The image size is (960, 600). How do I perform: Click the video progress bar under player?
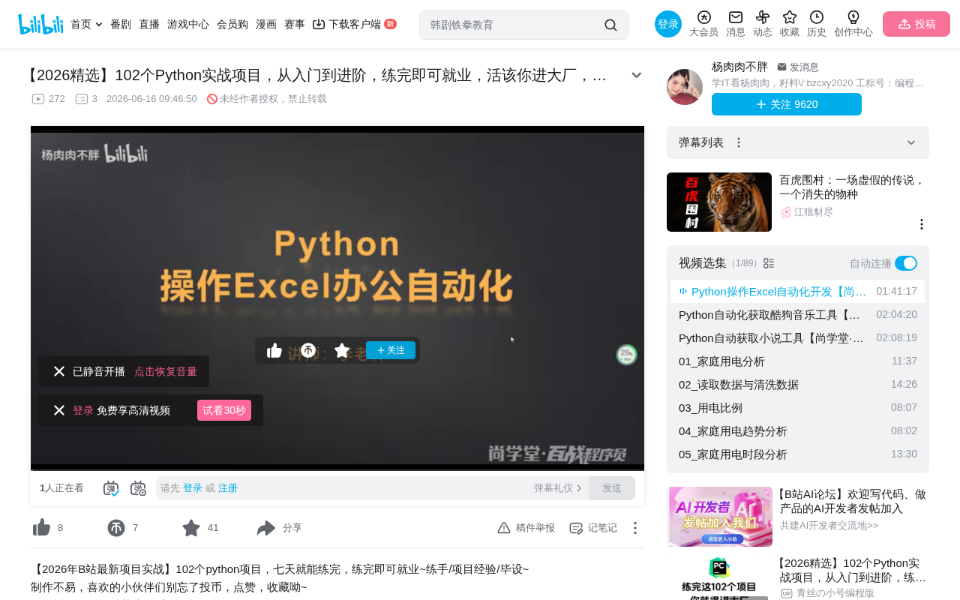(x=337, y=470)
